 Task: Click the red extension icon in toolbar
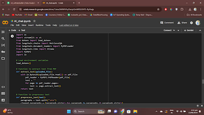coord(166,9)
